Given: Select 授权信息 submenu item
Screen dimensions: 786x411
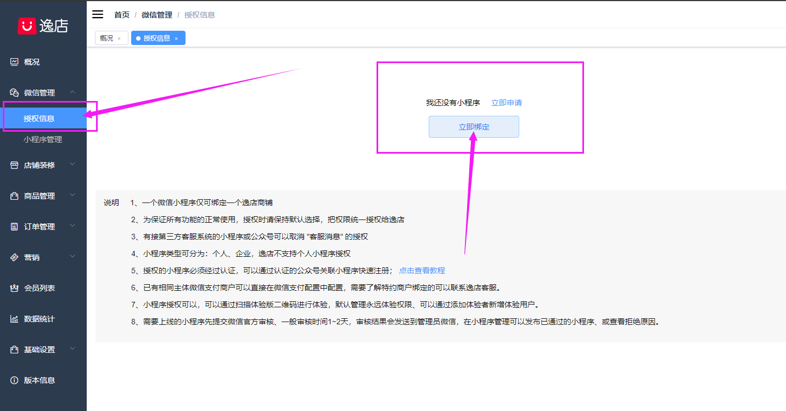Looking at the screenshot, I should 43,119.
